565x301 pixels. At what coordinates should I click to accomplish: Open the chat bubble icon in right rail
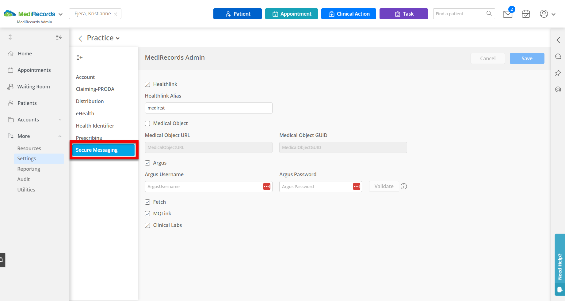558,57
